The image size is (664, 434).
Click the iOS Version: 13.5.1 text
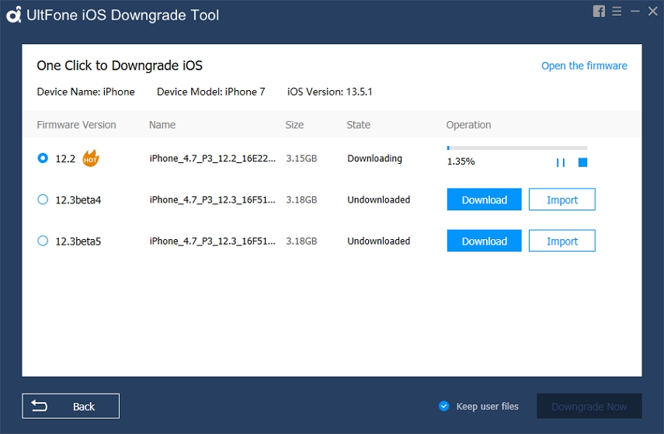pyautogui.click(x=329, y=92)
